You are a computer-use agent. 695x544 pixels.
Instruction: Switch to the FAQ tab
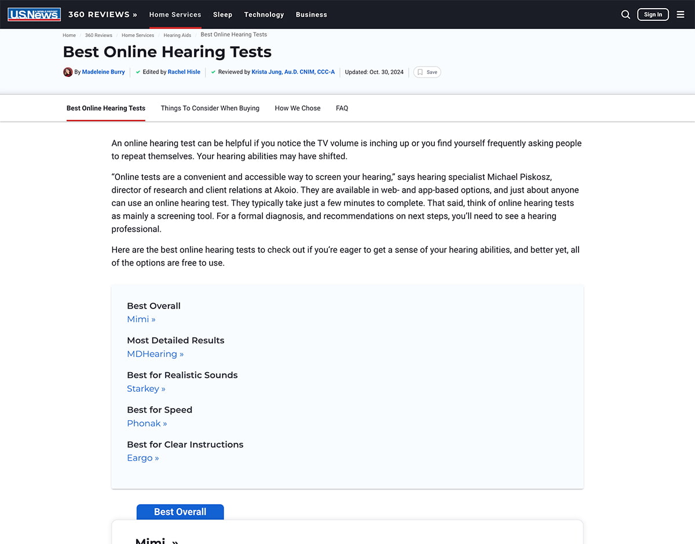pyautogui.click(x=342, y=108)
